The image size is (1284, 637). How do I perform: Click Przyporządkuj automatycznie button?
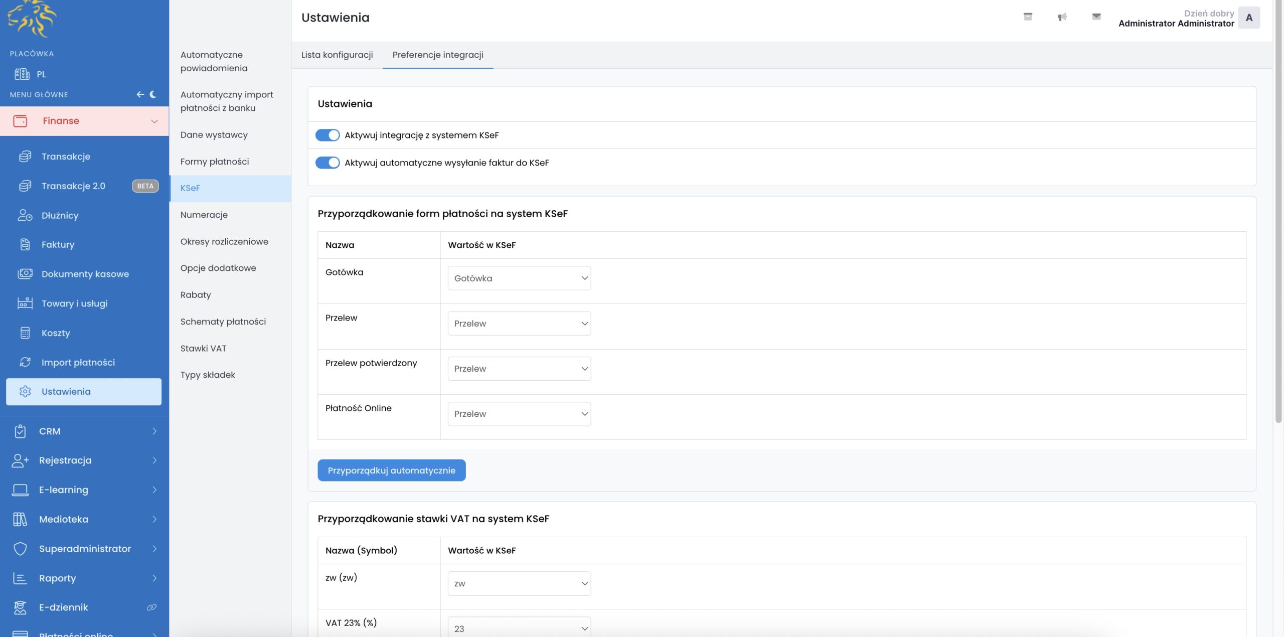click(x=391, y=470)
